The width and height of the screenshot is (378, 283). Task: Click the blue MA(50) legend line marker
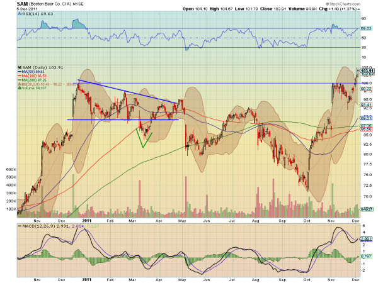coord(20,72)
